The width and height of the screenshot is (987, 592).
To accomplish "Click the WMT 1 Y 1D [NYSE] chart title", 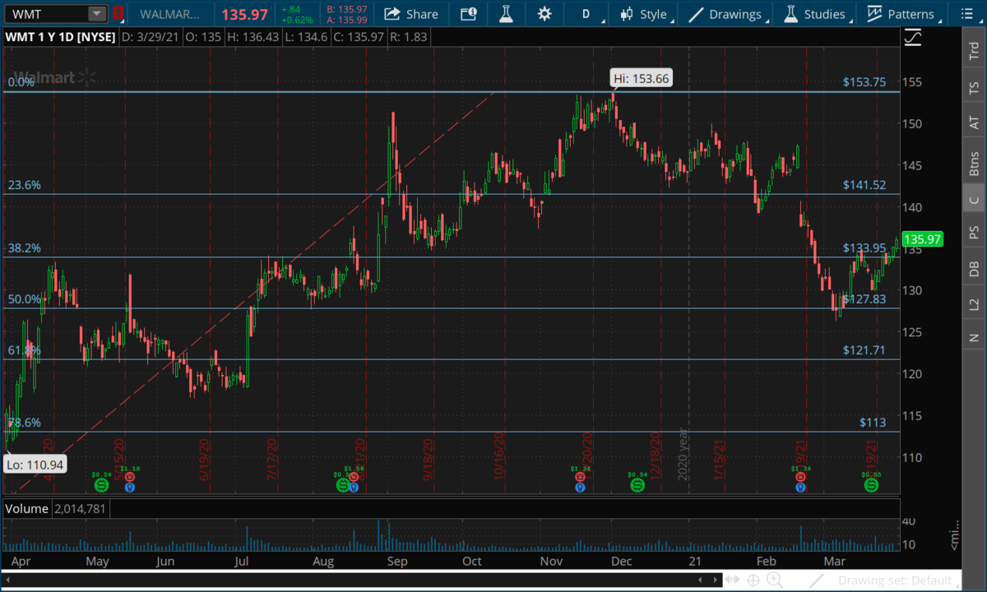I will point(60,37).
